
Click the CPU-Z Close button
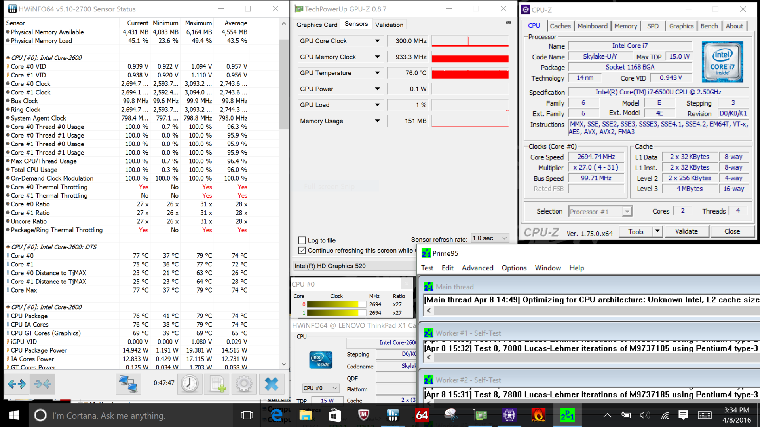pos(732,231)
